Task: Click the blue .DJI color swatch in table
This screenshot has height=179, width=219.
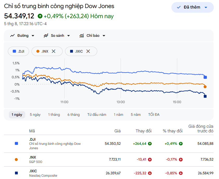Action: (16, 144)
